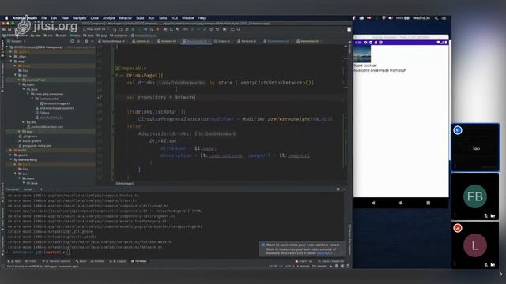Tap the emulator Back navigation button

click(373, 203)
